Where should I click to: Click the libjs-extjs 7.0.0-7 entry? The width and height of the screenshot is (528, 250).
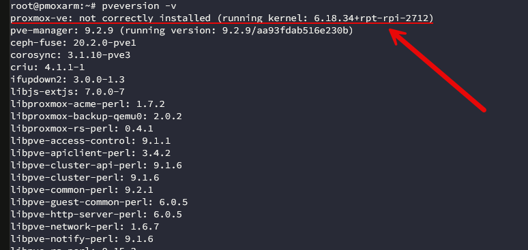(x=68, y=92)
